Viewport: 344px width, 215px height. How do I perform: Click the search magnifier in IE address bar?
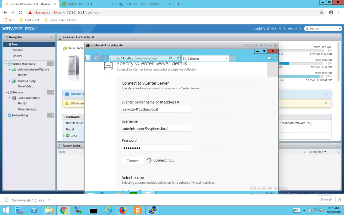pyautogui.click(x=170, y=58)
